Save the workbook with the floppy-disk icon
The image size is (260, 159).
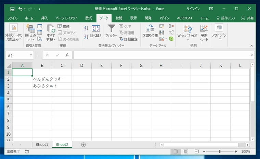tap(12, 9)
